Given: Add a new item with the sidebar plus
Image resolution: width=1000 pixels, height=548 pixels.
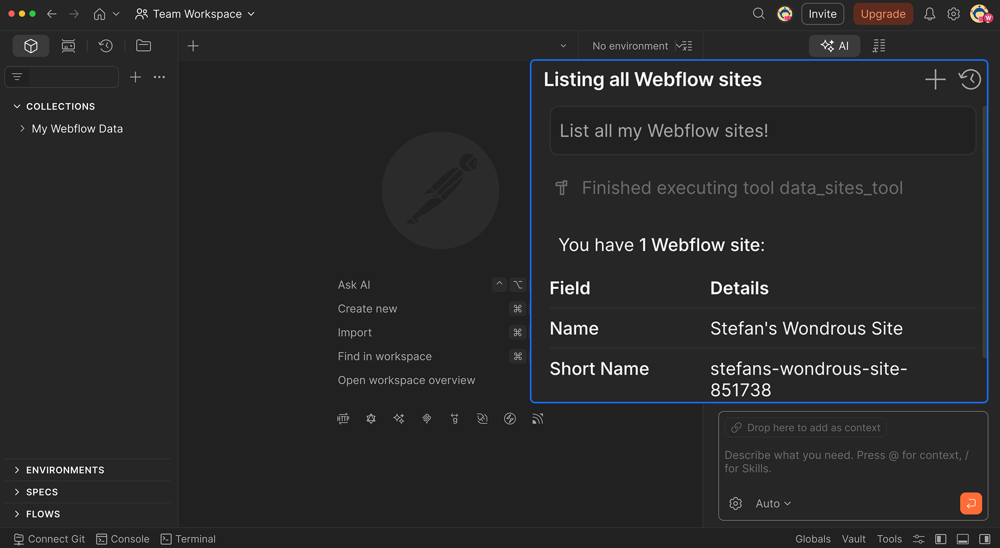Looking at the screenshot, I should click(x=135, y=77).
